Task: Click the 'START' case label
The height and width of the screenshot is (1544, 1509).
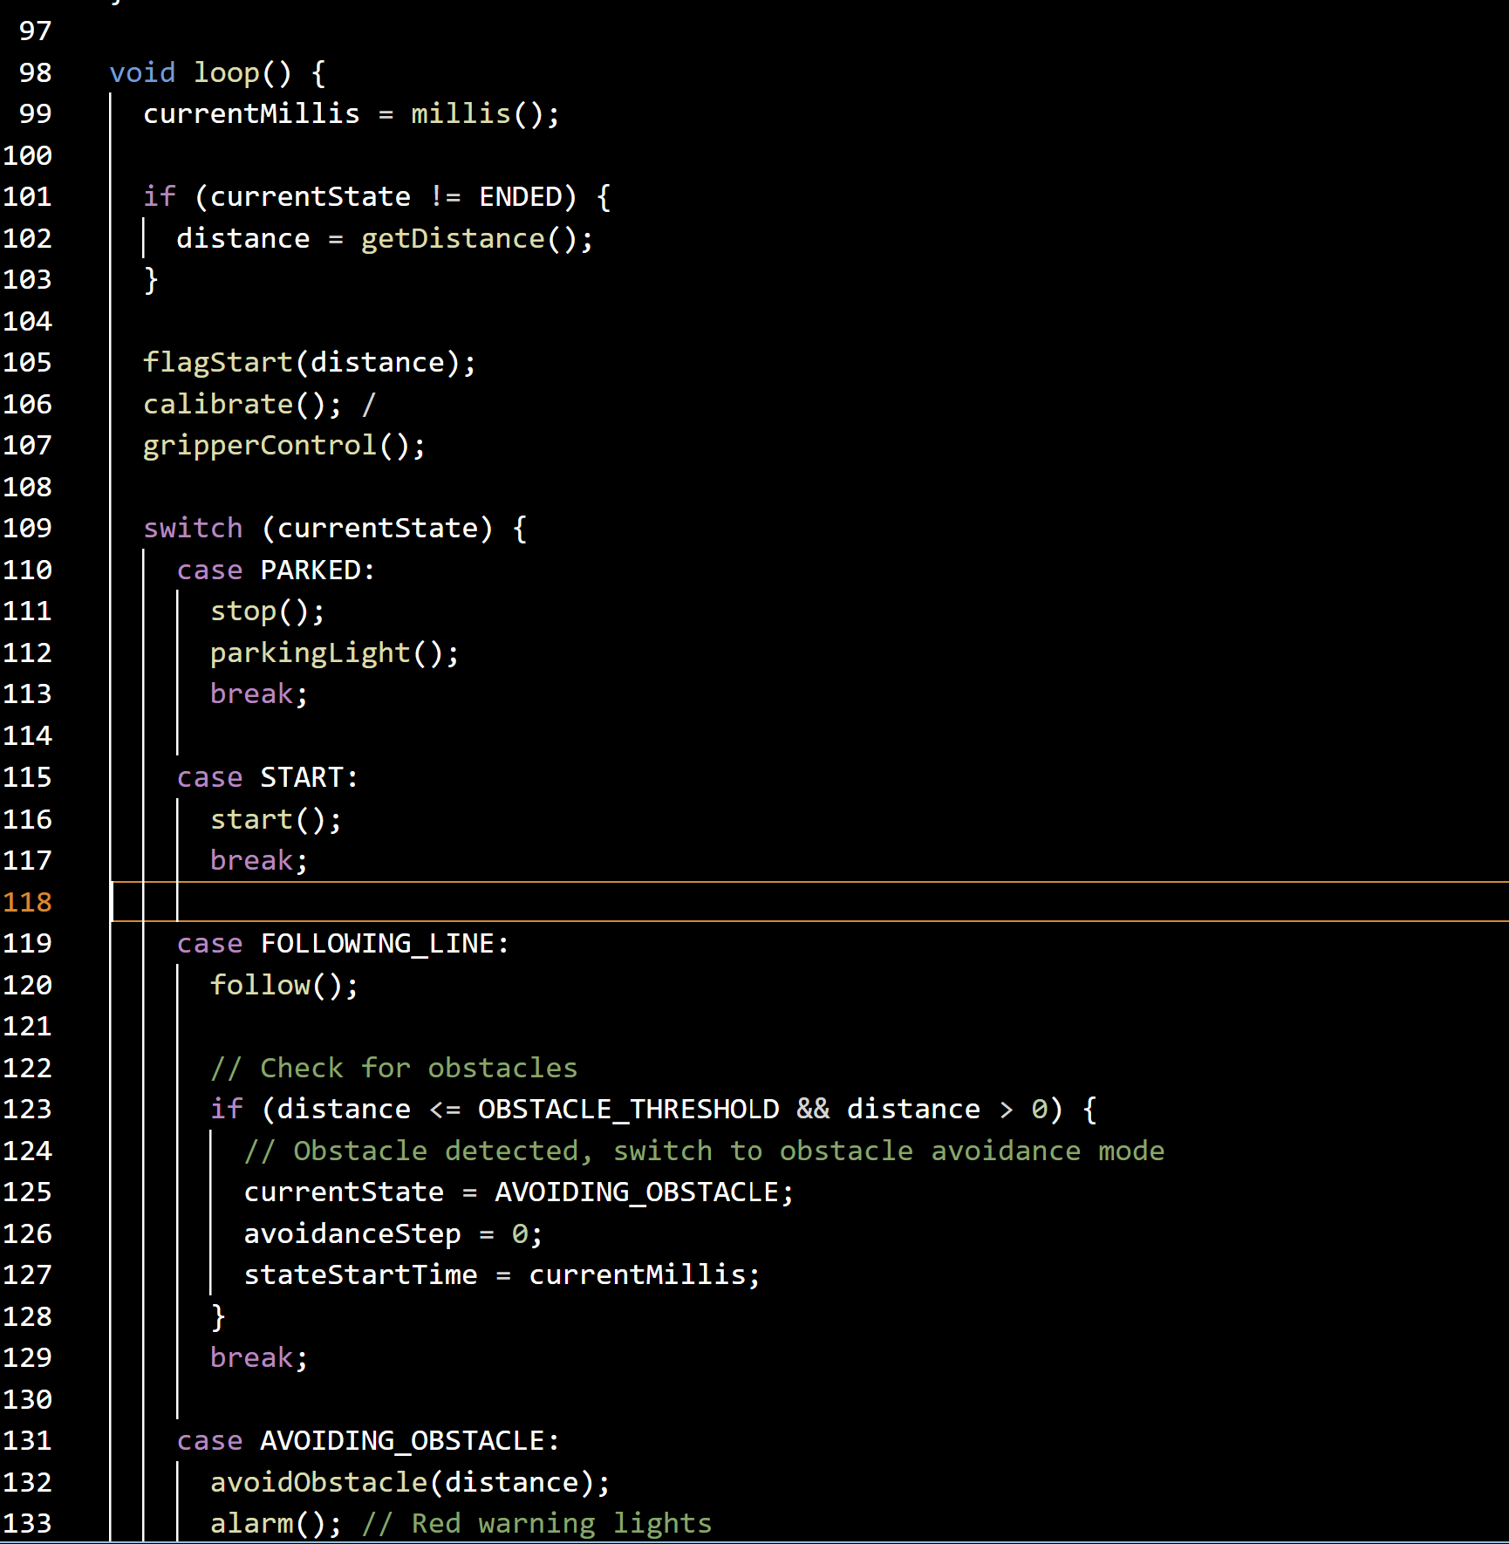Action: 302,777
